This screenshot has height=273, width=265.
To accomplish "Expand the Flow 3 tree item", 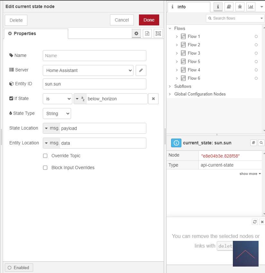I will 177,53.
